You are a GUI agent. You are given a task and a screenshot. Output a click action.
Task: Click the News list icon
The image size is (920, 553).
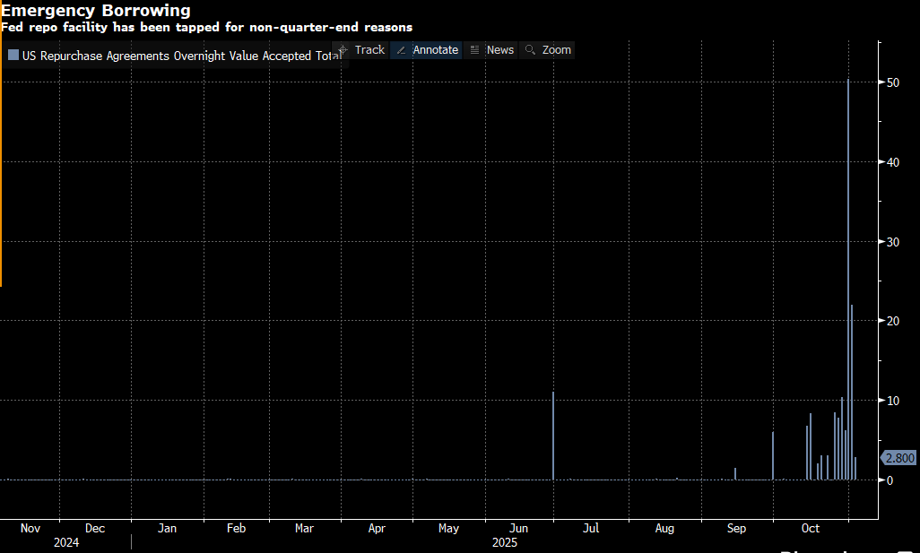pyautogui.click(x=474, y=50)
